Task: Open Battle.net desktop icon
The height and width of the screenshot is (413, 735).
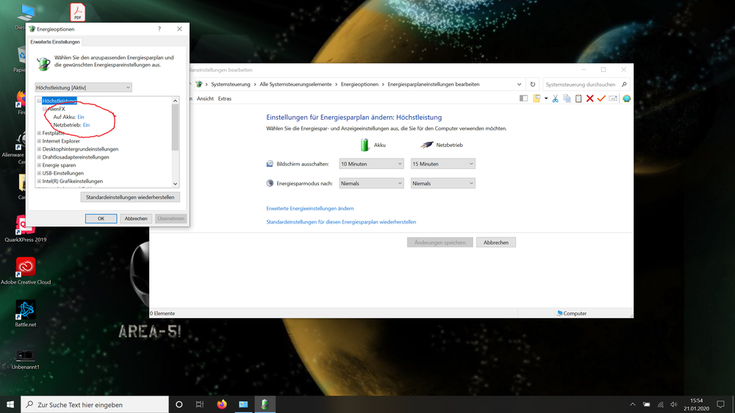Action: (26, 310)
